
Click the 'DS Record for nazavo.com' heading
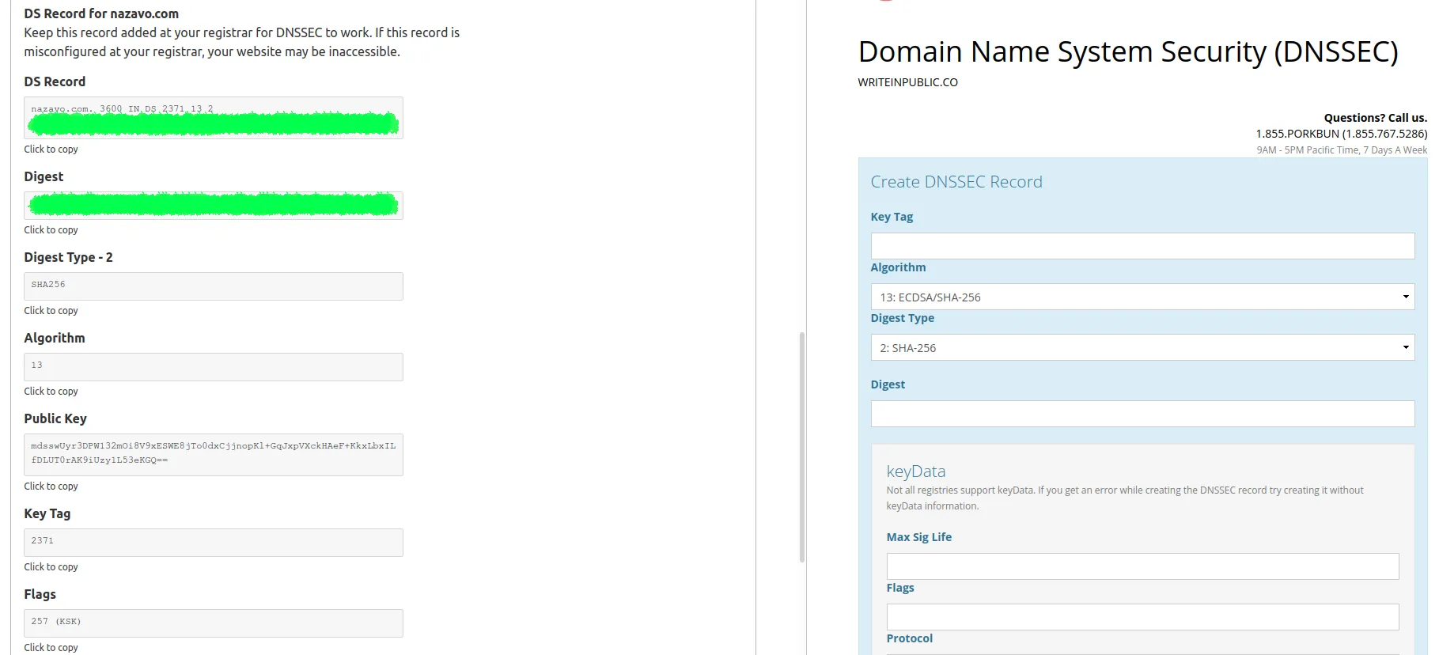point(101,13)
